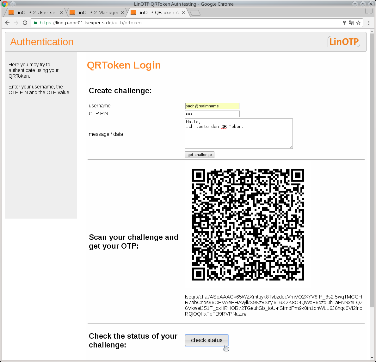Click the saved passwords key icon
This screenshot has width=376, height=362.
pyautogui.click(x=344, y=23)
